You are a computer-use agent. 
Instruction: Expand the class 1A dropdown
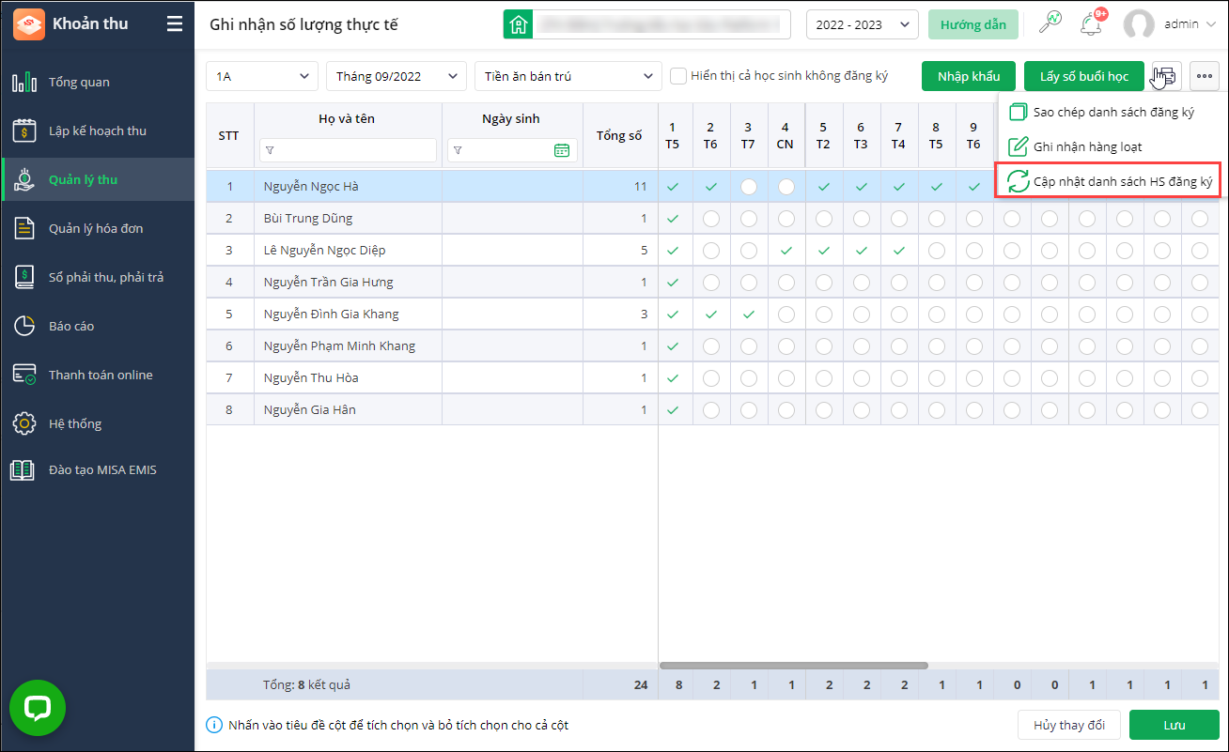click(261, 76)
